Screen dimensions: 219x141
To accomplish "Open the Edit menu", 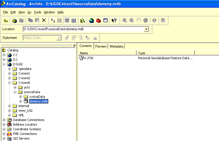I will 13,12.
